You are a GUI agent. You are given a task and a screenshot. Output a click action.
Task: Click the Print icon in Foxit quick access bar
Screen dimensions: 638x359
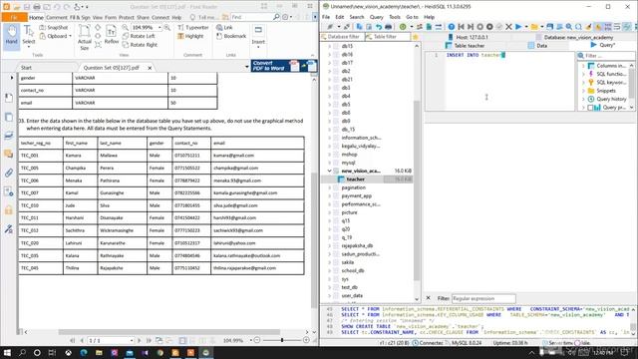pos(37,7)
